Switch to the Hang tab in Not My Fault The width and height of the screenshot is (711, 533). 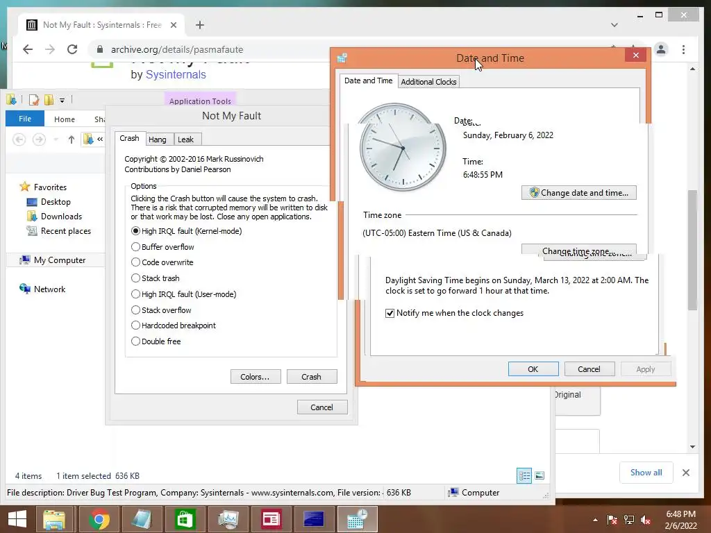tap(158, 139)
